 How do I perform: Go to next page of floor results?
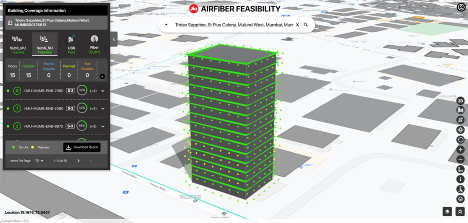(x=78, y=161)
